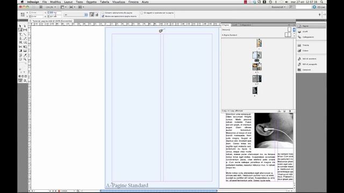Toggle the first checkbox in the control bar
The width and height of the screenshot is (344, 193).
103,13
